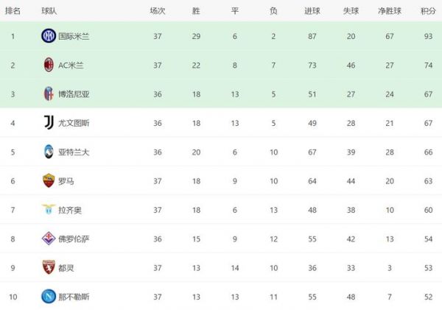The image size is (442, 310).
Task: Click the 场次 column header
Action: point(158,11)
